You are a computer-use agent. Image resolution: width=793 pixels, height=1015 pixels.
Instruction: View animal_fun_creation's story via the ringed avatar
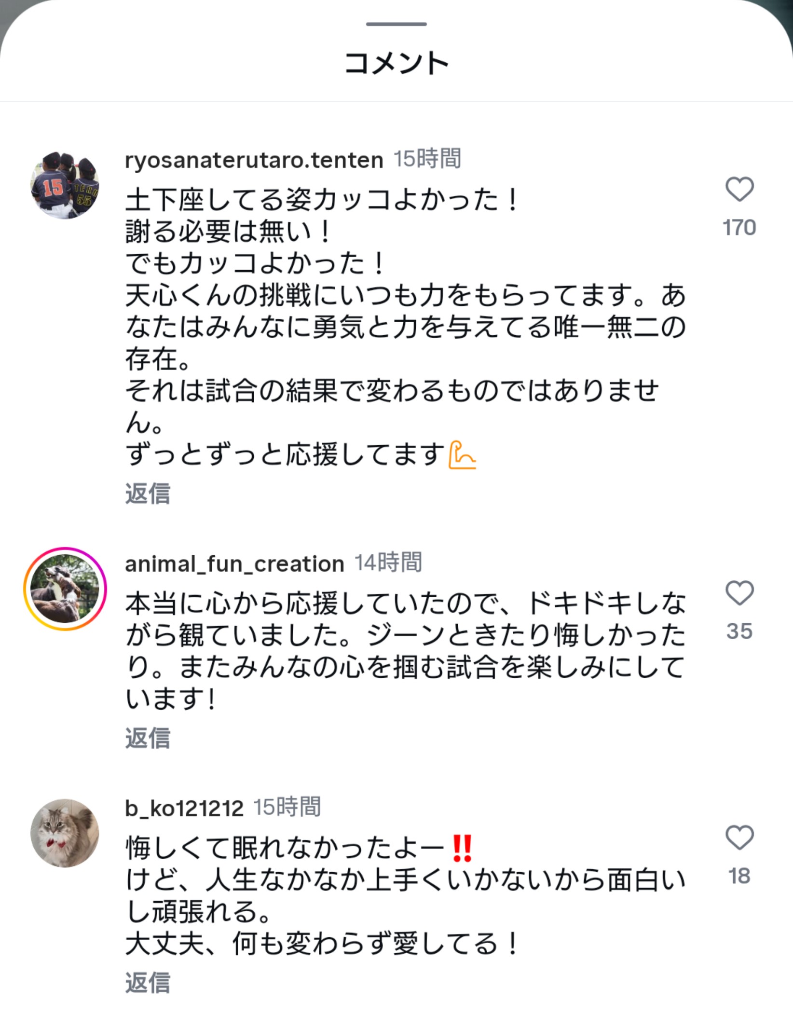65,589
